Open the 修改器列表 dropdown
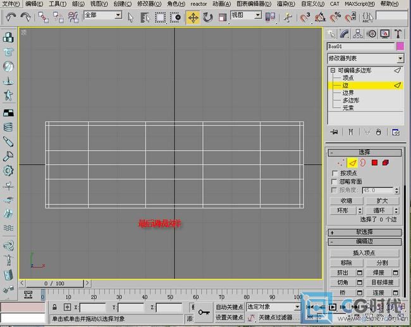411x327 pixels. pos(400,58)
